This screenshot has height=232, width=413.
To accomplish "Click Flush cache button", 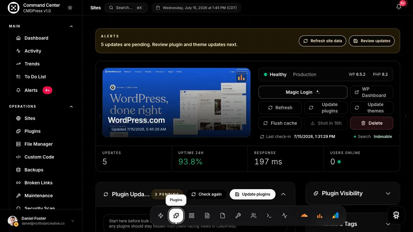I will click(280, 123).
